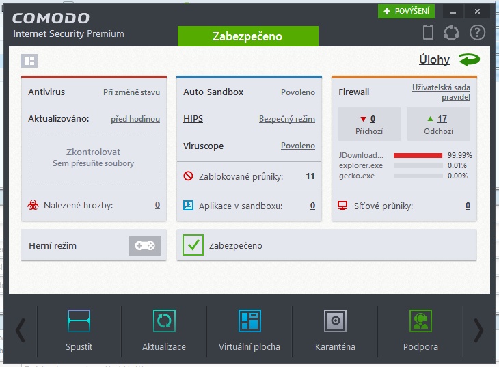This screenshot has width=499, height=367.
Task: Close the Comodo window
Action: tap(477, 12)
